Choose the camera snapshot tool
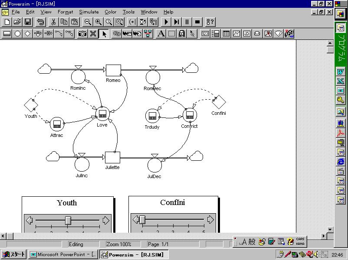Screen dimensions: 348x260 [82, 34]
